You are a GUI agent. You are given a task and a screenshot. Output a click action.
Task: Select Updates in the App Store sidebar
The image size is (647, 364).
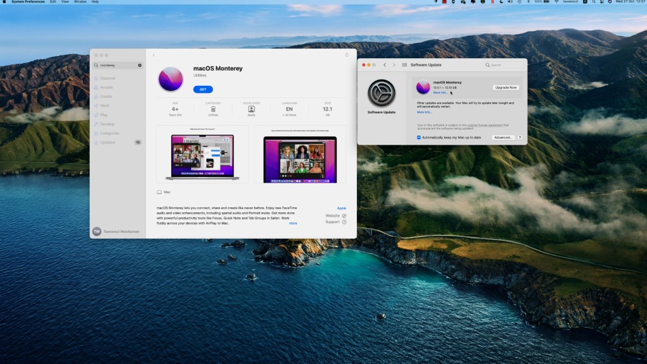tap(107, 142)
